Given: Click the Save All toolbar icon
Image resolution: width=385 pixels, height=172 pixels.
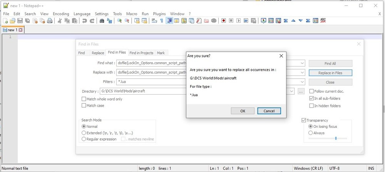Looking at the screenshot, I should coord(27,21).
